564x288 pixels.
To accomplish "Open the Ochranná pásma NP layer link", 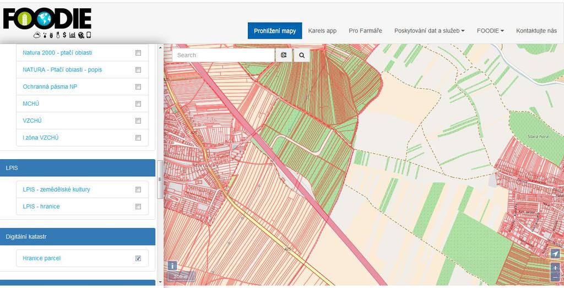I will coord(50,86).
